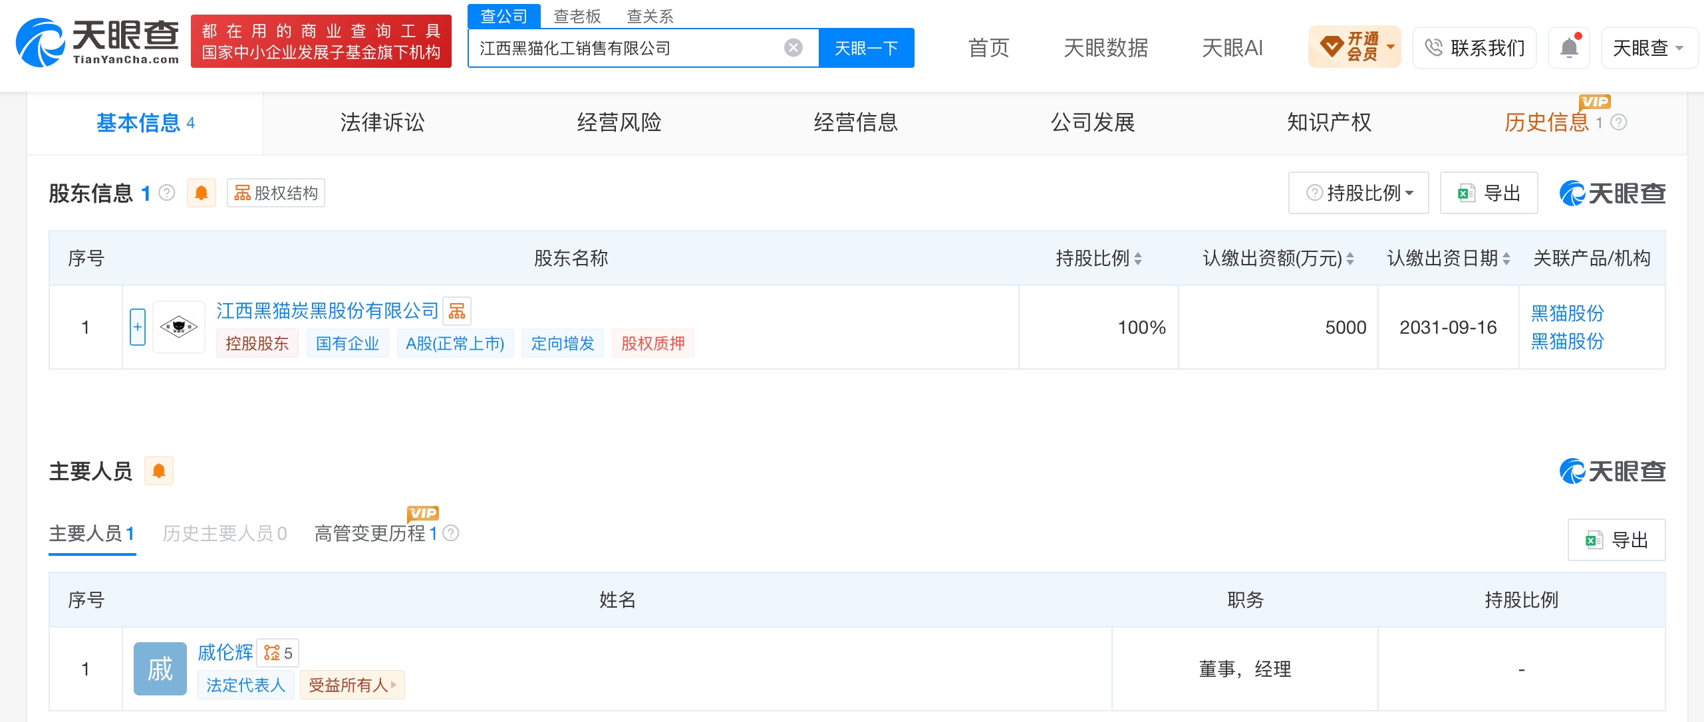1704x722 pixels.
Task: Expand the 受益所有人 tag
Action: [353, 685]
